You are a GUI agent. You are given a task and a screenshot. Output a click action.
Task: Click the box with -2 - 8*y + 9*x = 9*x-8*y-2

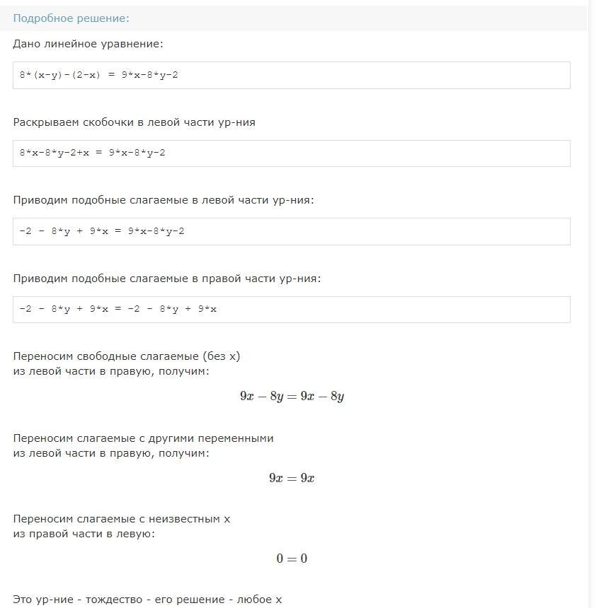292,231
